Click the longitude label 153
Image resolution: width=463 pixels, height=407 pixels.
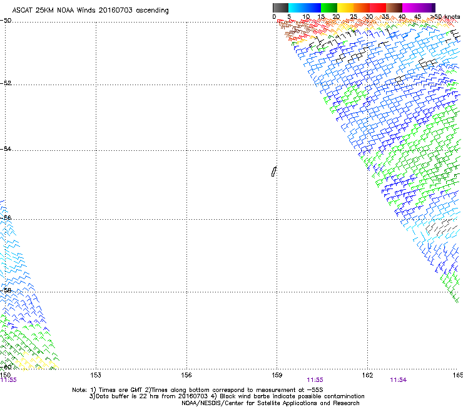[x=96, y=375]
